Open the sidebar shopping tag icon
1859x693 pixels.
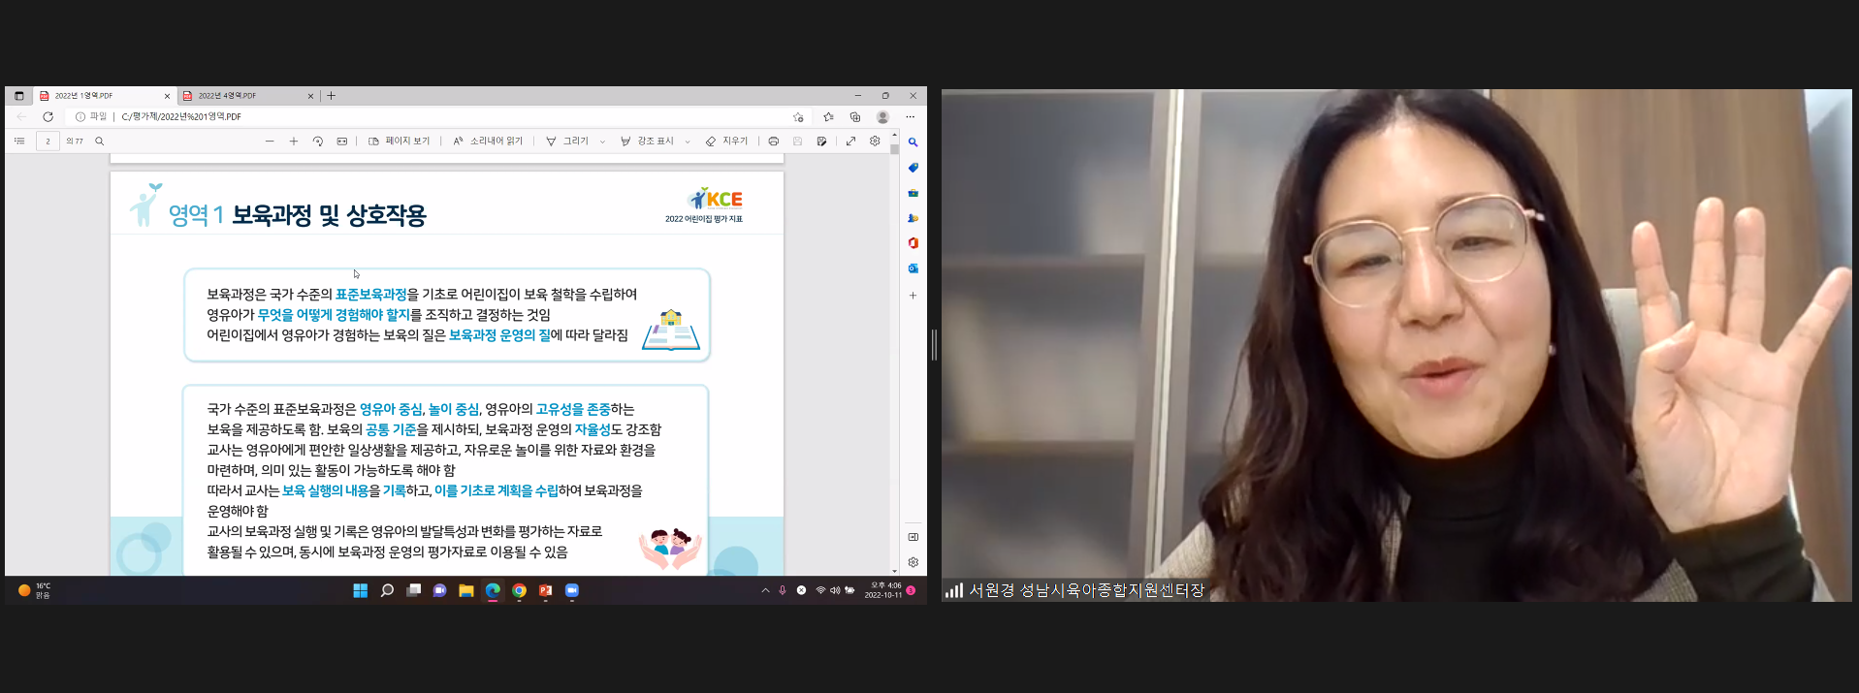[913, 168]
